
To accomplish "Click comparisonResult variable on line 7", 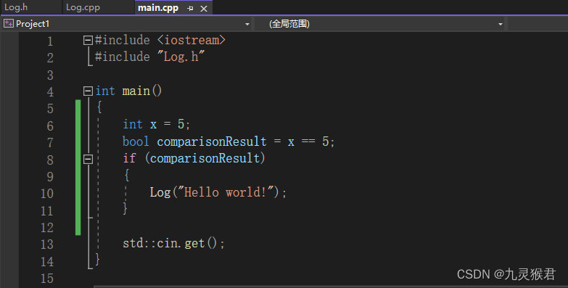I will 212,141.
